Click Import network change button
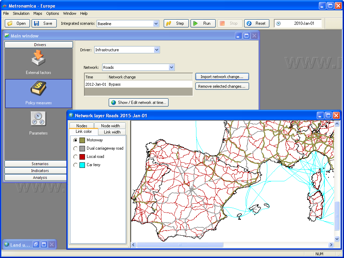Viewport: 344px width, 258px height. pyautogui.click(x=222, y=77)
